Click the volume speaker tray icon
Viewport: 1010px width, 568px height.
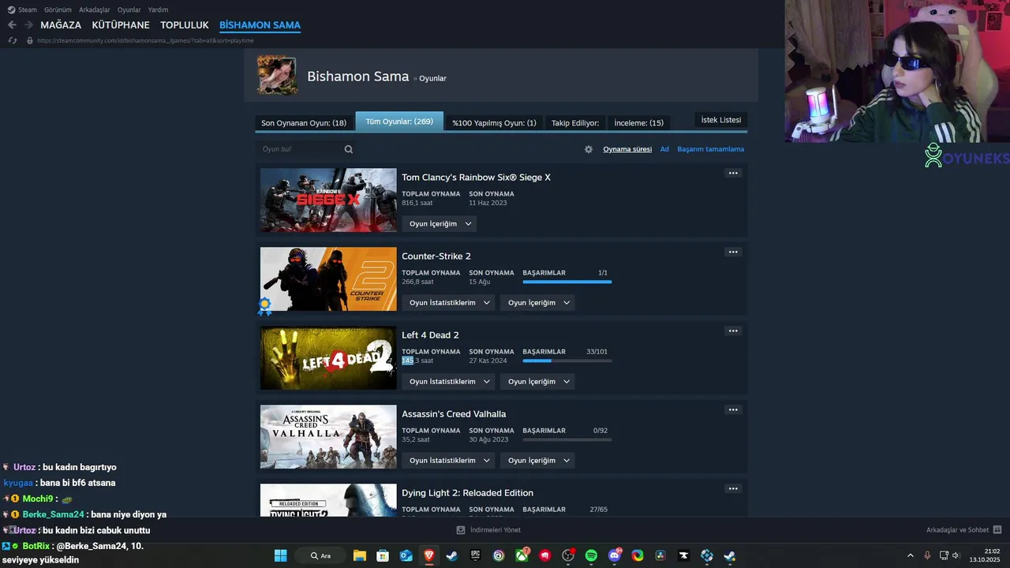[x=956, y=555]
